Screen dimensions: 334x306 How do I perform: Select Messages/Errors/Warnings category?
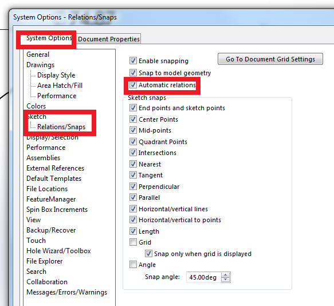[x=66, y=292]
